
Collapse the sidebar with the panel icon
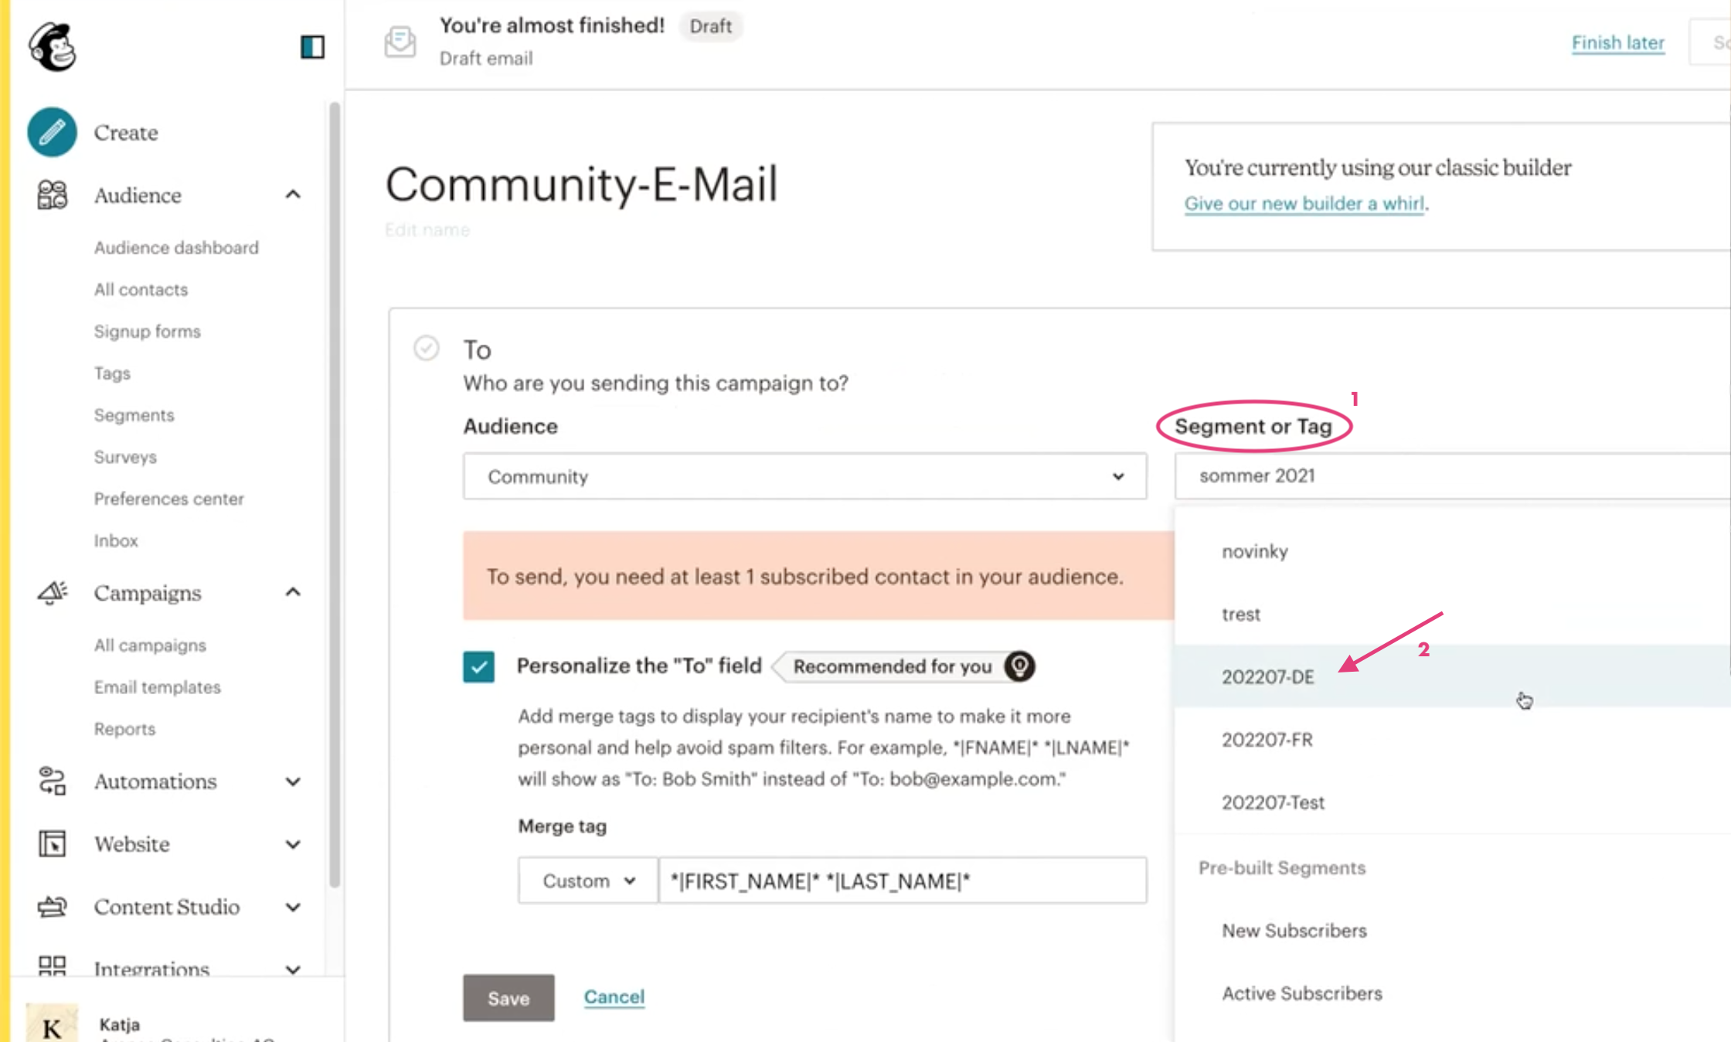[312, 47]
